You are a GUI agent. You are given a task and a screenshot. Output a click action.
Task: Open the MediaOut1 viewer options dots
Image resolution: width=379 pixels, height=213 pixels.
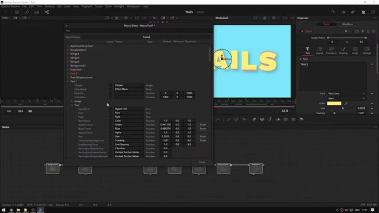(292, 18)
